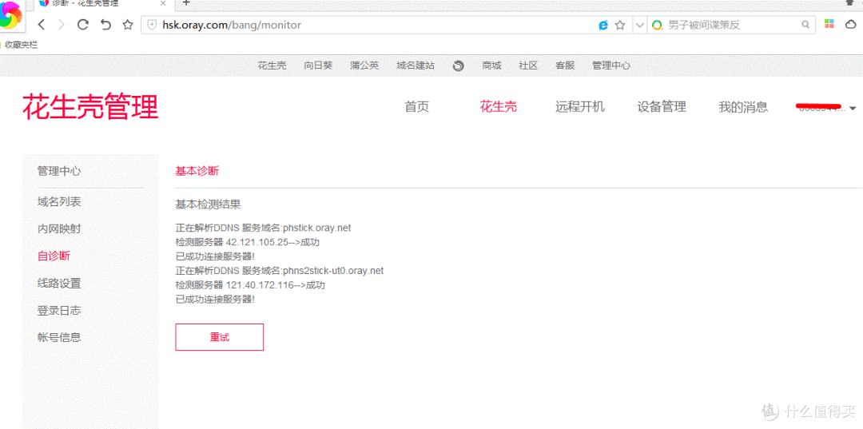Click the 基本检测结果 heading
The image size is (863, 429).
coord(208,205)
